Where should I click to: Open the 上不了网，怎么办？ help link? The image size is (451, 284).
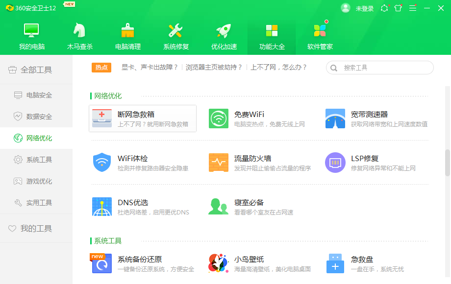coord(280,67)
